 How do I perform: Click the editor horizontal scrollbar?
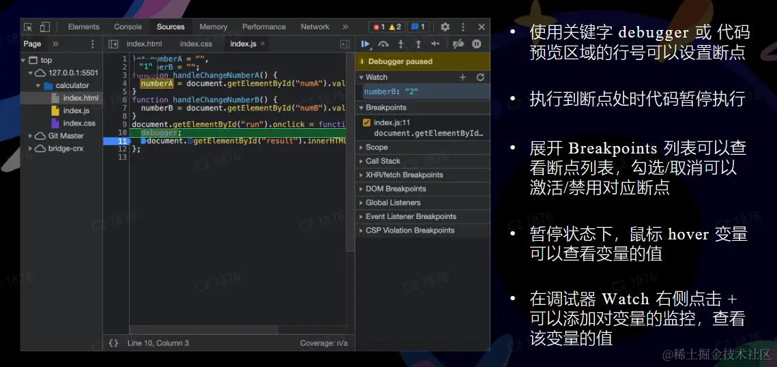(204, 329)
